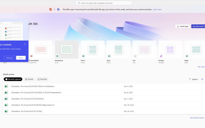Open a new Designer design
Viewport: 205px width, 128px height.
pos(170,49)
